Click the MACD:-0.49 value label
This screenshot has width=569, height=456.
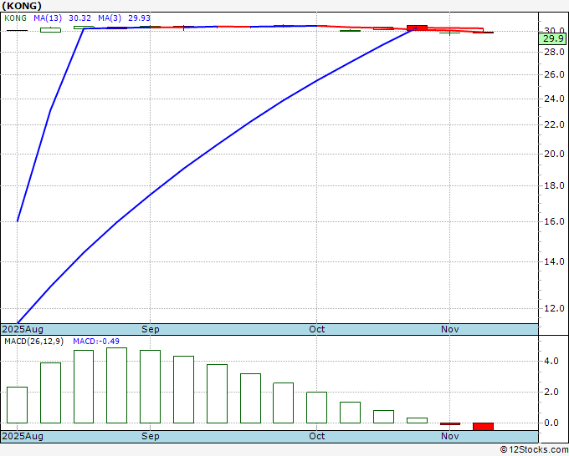96,342
